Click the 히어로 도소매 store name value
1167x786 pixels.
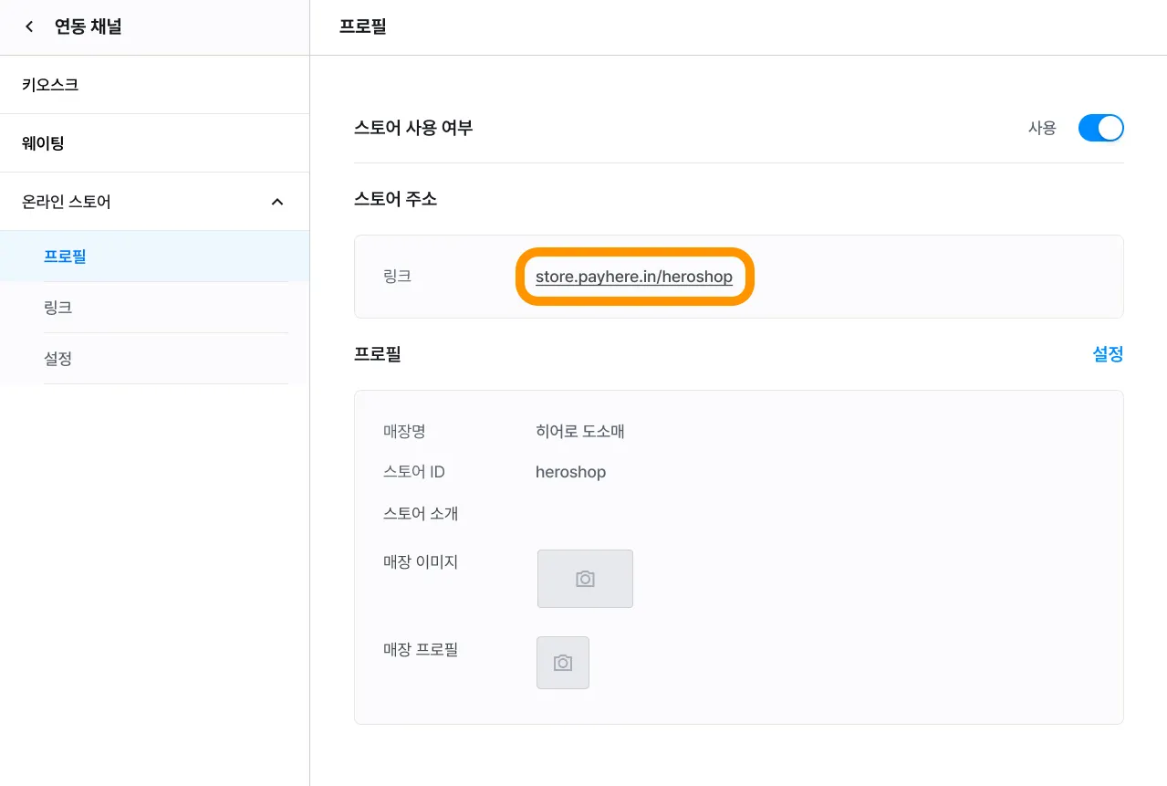(x=580, y=432)
